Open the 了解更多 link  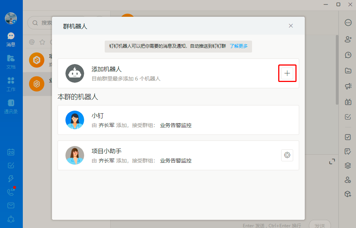(239, 46)
